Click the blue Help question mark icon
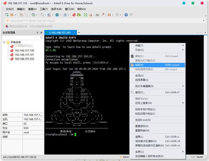The height and width of the screenshot is (161, 209). 126,15
